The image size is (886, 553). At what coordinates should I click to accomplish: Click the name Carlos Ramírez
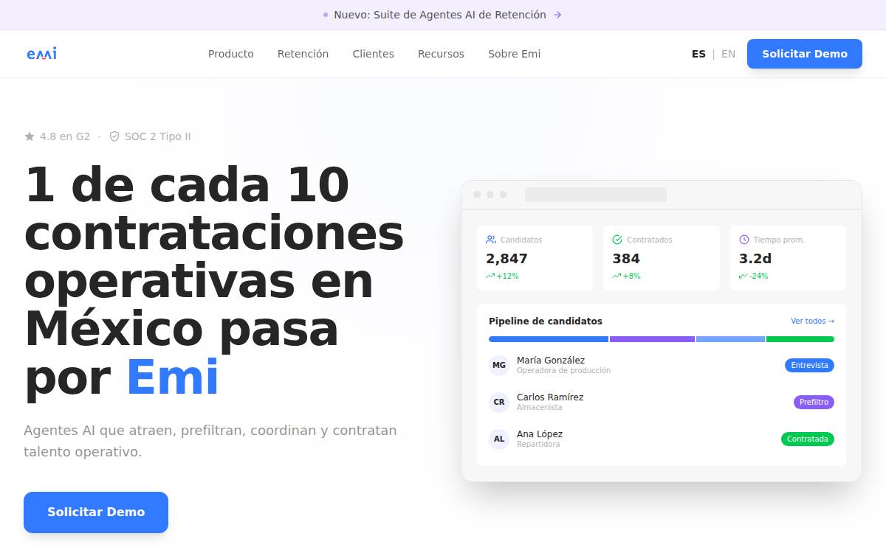[x=550, y=397]
